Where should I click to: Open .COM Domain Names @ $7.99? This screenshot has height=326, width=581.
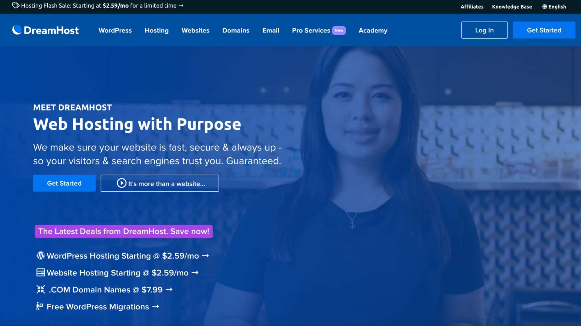[x=105, y=289]
